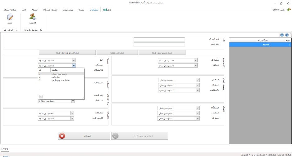Click the اضافه-ویرایش کردن button
The height and width of the screenshot is (157, 292).
140,136
